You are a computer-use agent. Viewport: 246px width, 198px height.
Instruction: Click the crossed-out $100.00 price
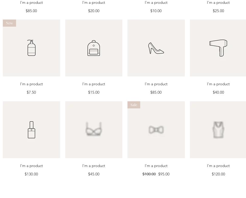(149, 174)
